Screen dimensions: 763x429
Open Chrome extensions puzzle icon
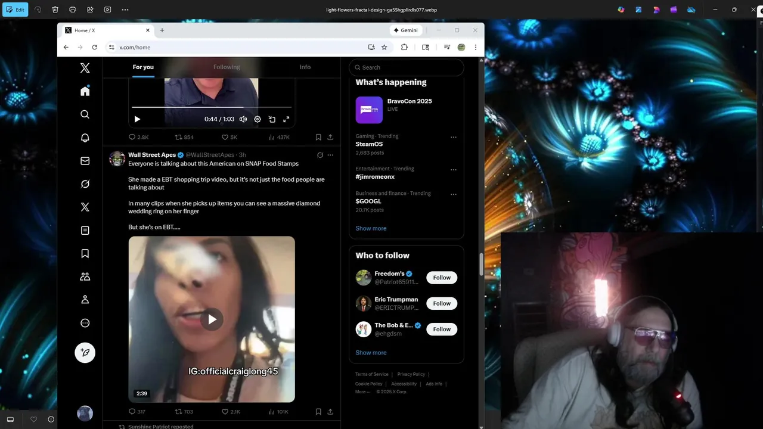pos(404,47)
